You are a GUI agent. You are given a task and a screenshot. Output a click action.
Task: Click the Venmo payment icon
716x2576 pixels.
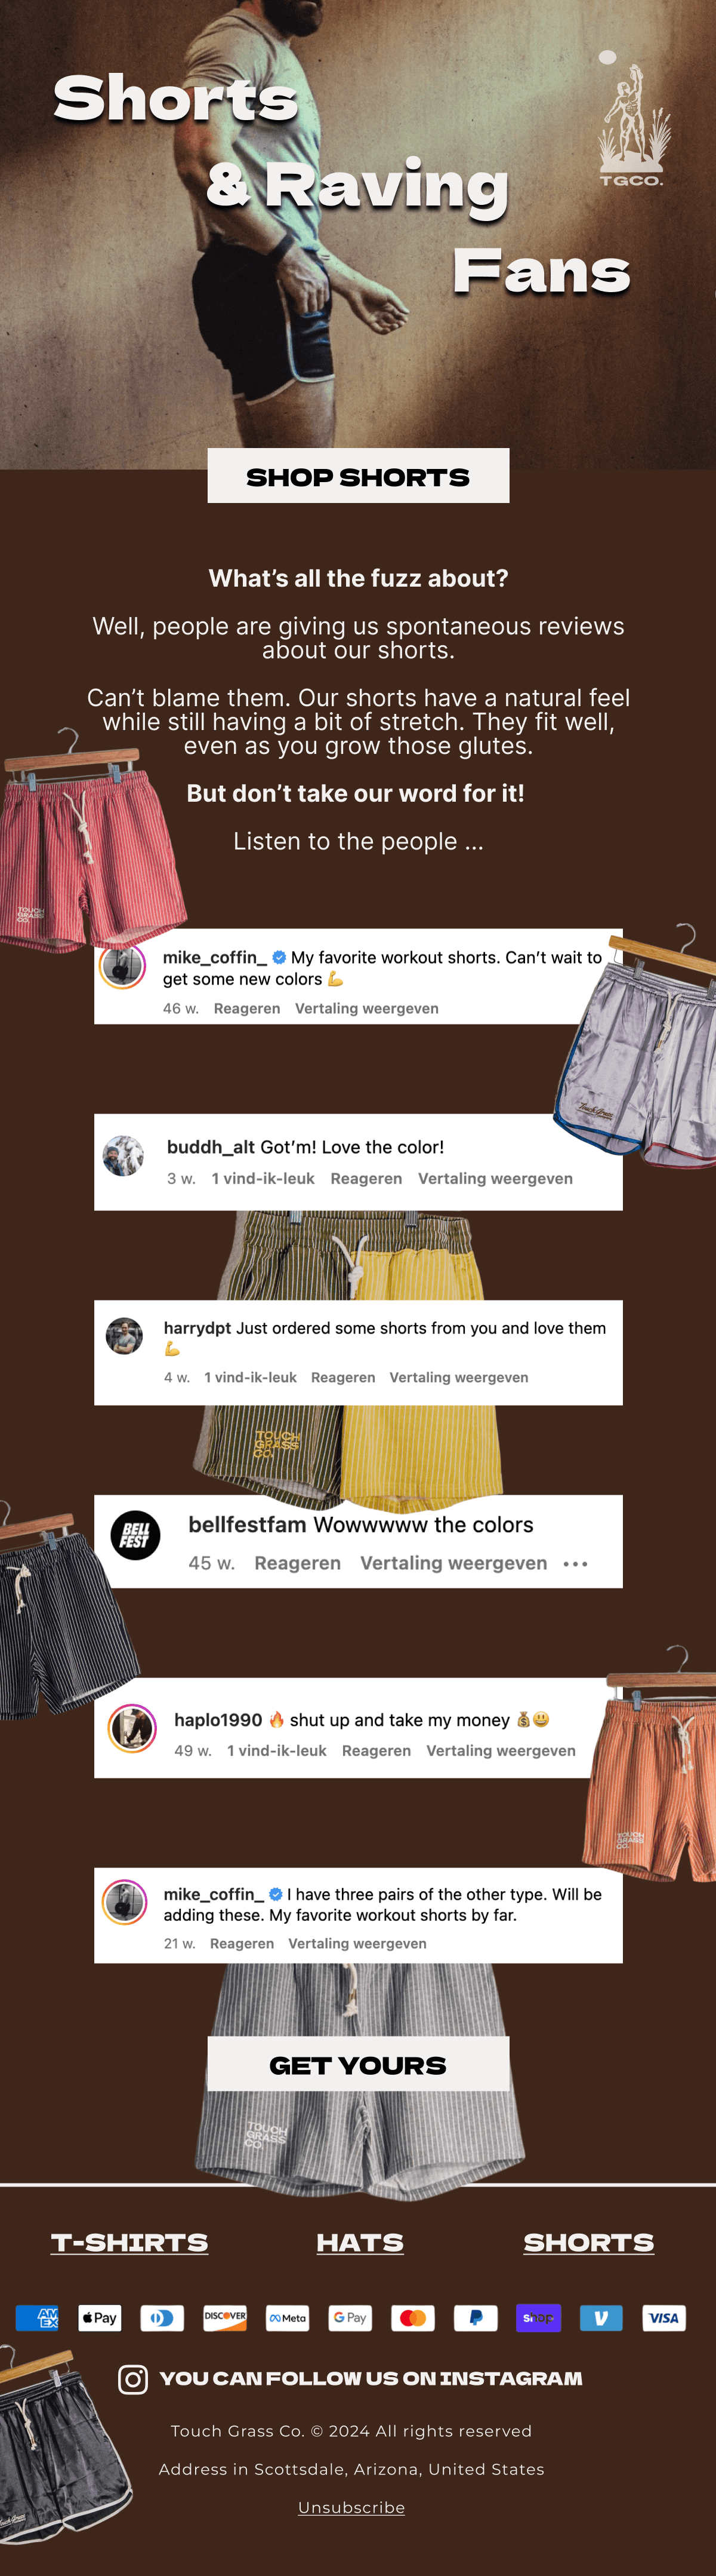[x=601, y=2318]
